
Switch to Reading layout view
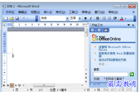[19, 85]
